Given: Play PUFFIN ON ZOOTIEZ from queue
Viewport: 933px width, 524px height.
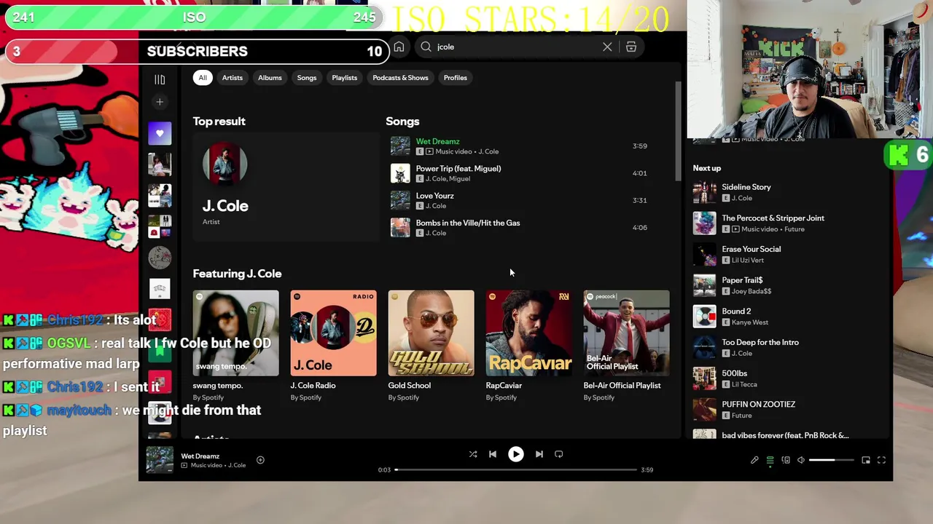Looking at the screenshot, I should [787, 410].
